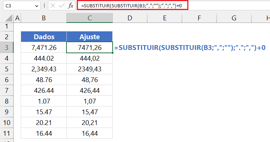This screenshot has height=142, width=270.
Task: Click cell with value 2,349.43
Action: (44, 69)
